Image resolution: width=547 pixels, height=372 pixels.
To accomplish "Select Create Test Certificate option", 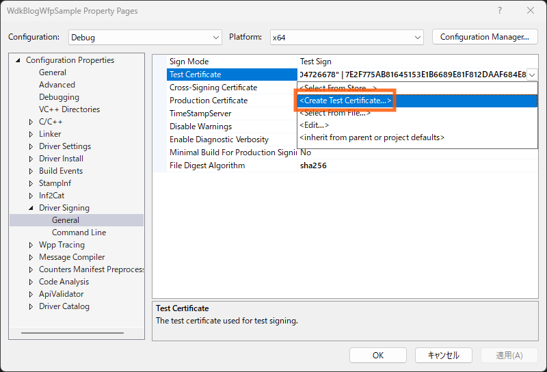I will point(345,101).
